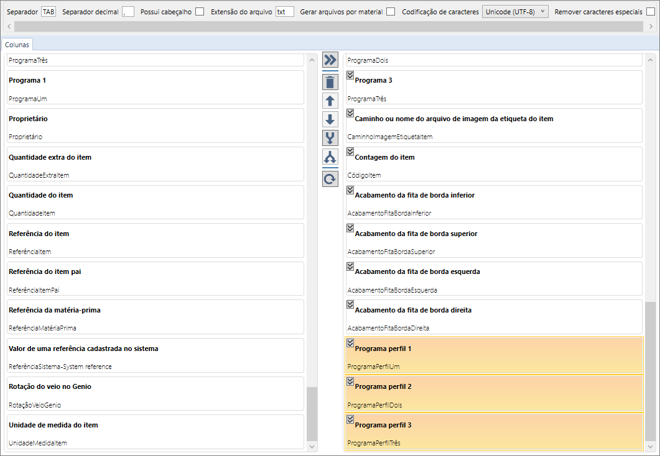Image resolution: width=660 pixels, height=456 pixels.
Task: Select the Proprietário column in left list
Action: 155,126
